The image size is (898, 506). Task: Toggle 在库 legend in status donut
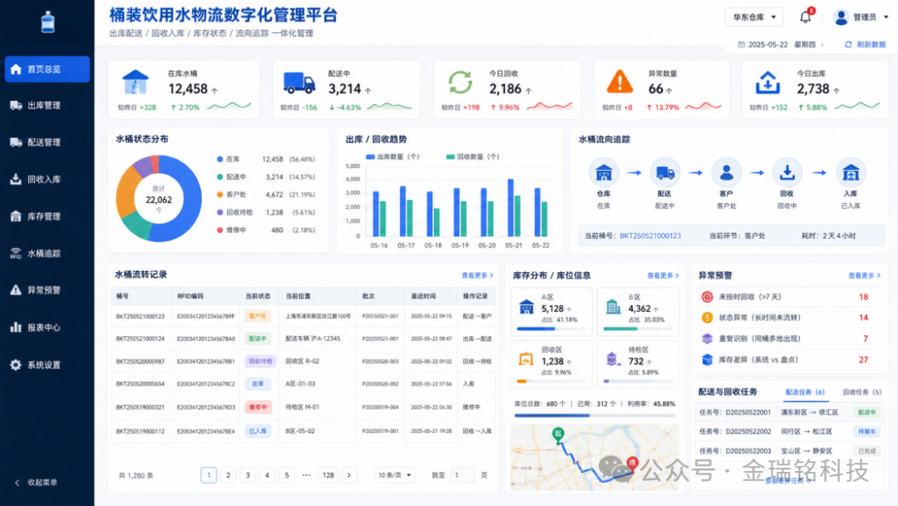[229, 159]
